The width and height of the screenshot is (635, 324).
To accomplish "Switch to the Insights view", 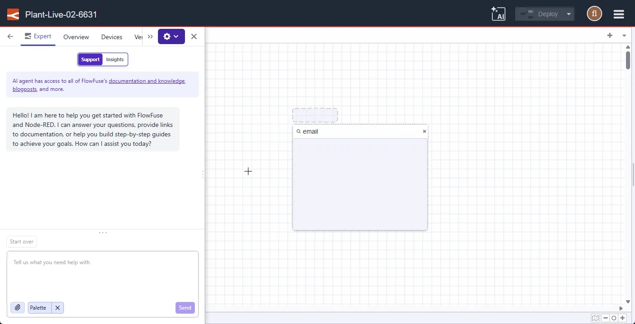I will click(x=115, y=59).
